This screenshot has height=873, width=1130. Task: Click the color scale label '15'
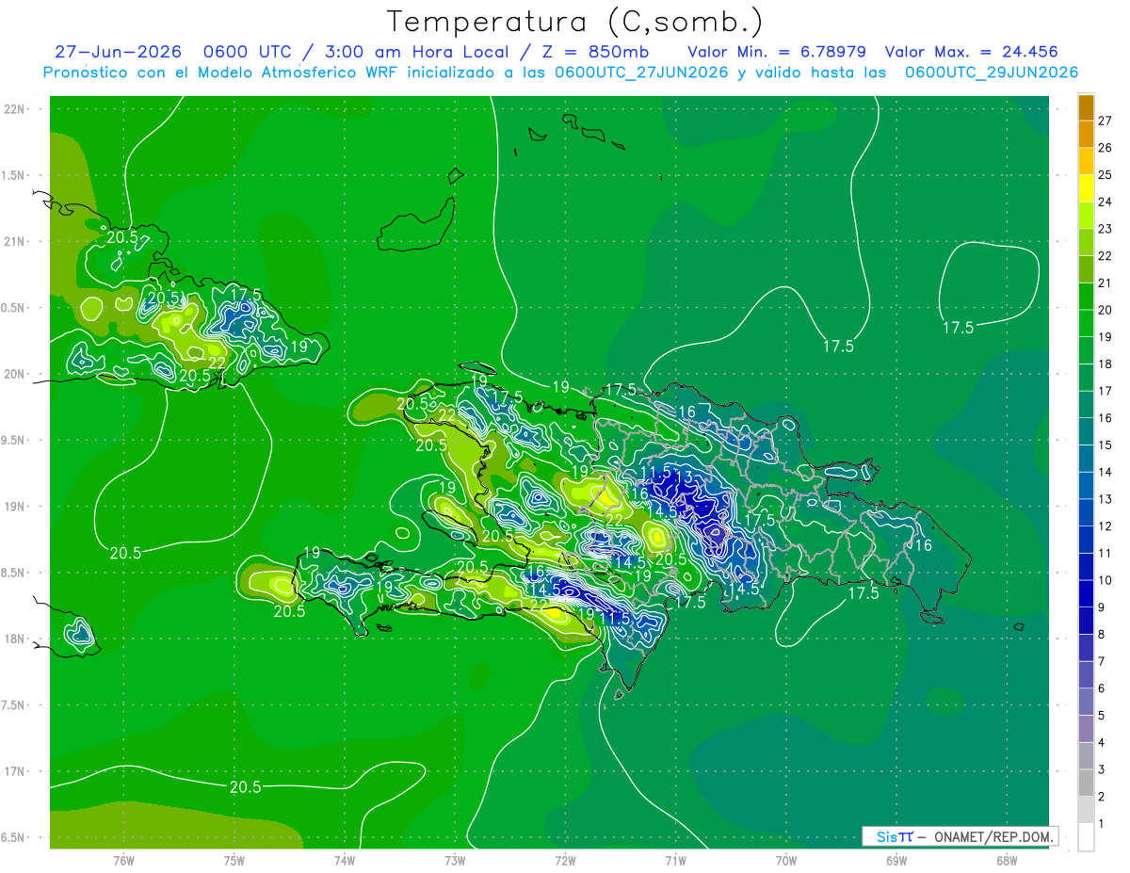(1105, 445)
